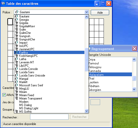
Task: Choose the Kartika font entry
Action: tap(49, 53)
